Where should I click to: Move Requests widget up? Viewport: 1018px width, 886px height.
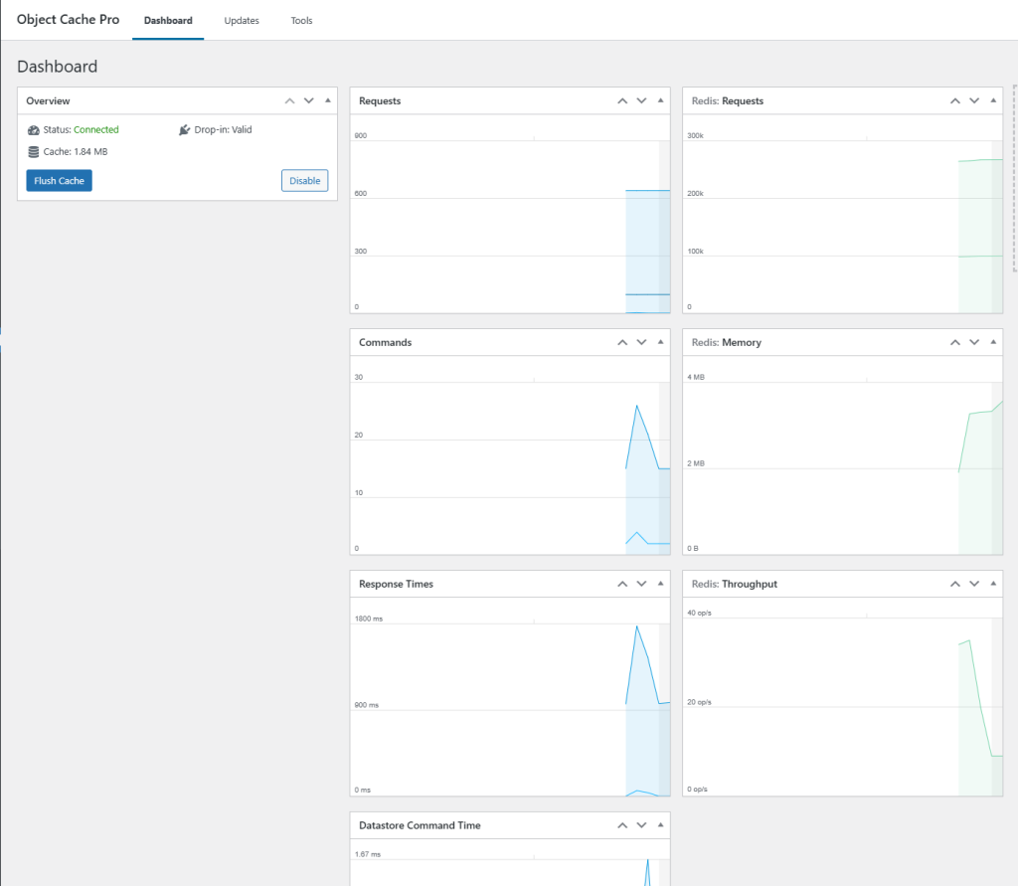pos(622,100)
